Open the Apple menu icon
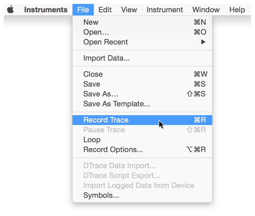255x216 pixels. [x=11, y=10]
